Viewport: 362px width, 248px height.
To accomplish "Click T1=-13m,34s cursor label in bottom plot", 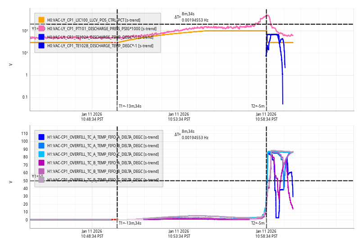I will click(130, 223).
